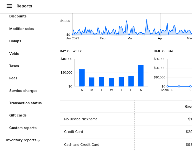Click the Apr label on sales timeline
This screenshot has width=192, height=151.
(160, 38)
